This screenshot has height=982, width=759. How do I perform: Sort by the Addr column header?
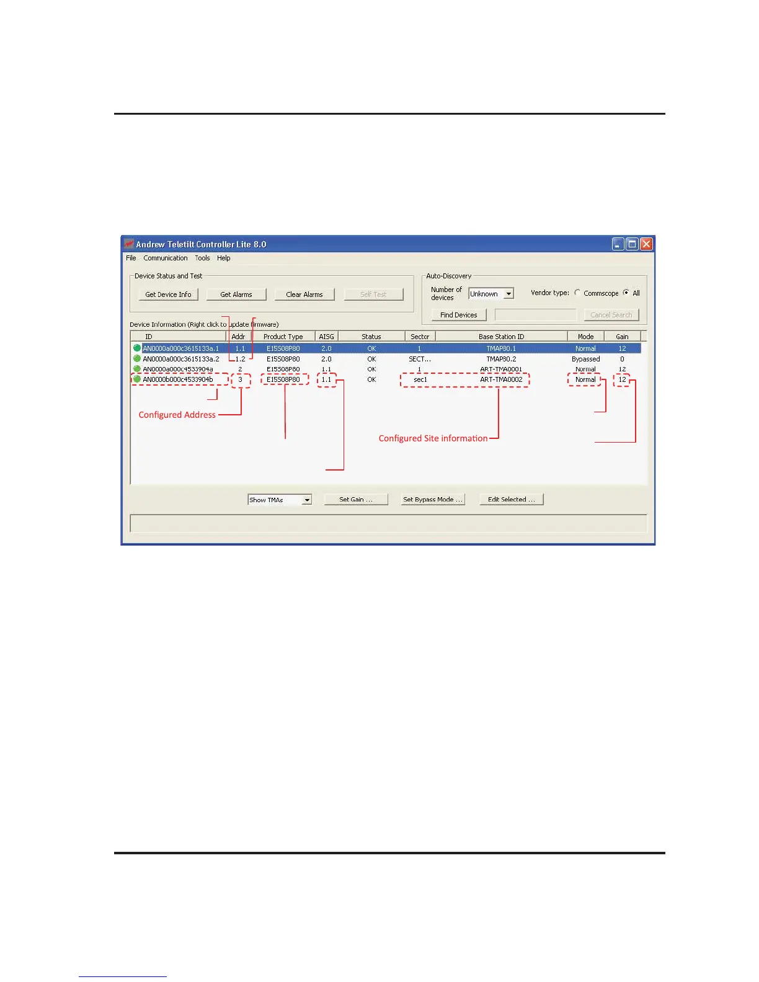pos(239,337)
